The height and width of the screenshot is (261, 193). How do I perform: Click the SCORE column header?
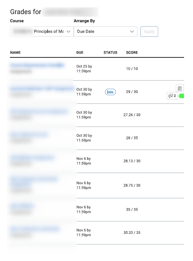[x=132, y=53]
